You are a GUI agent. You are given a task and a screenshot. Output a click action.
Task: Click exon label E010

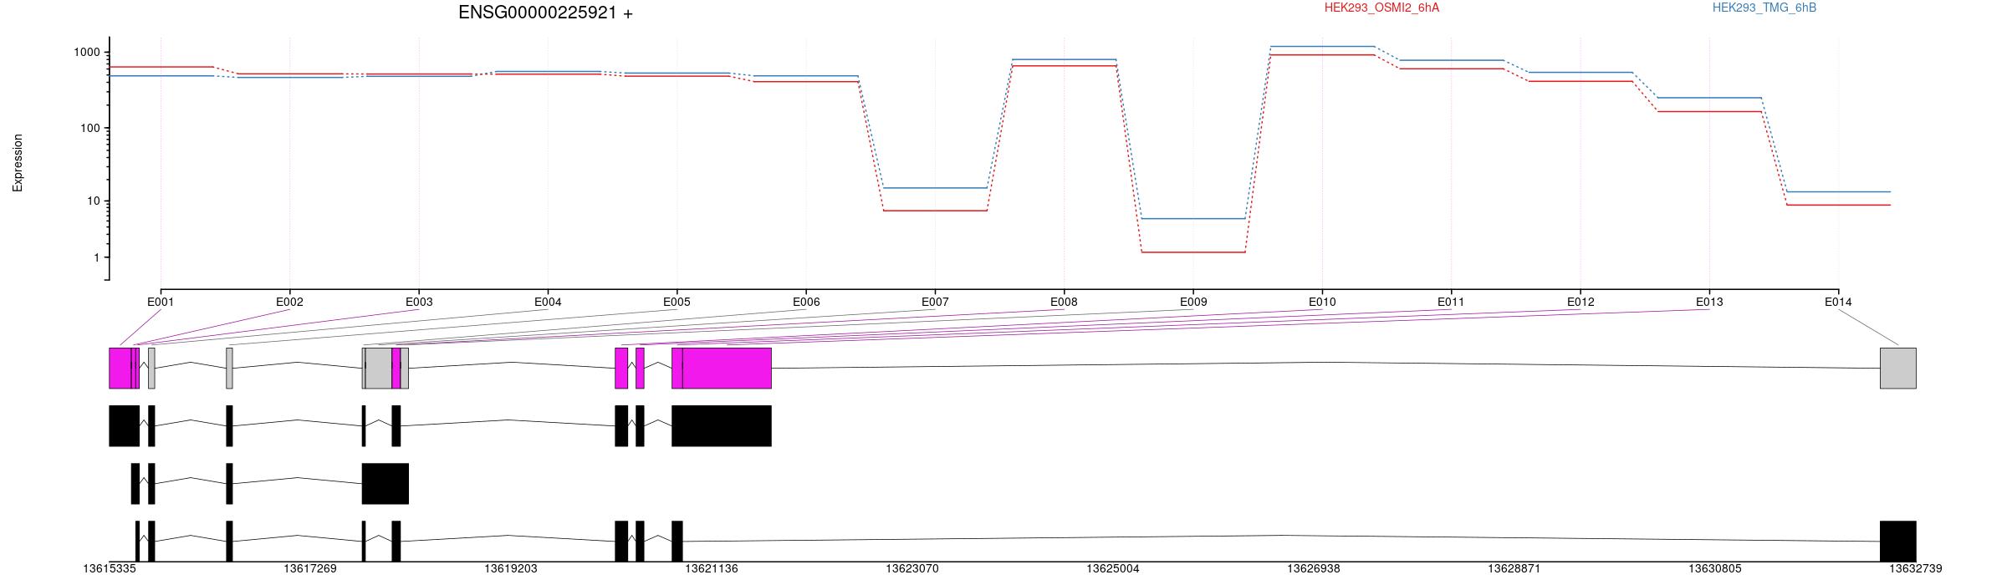point(1322,302)
